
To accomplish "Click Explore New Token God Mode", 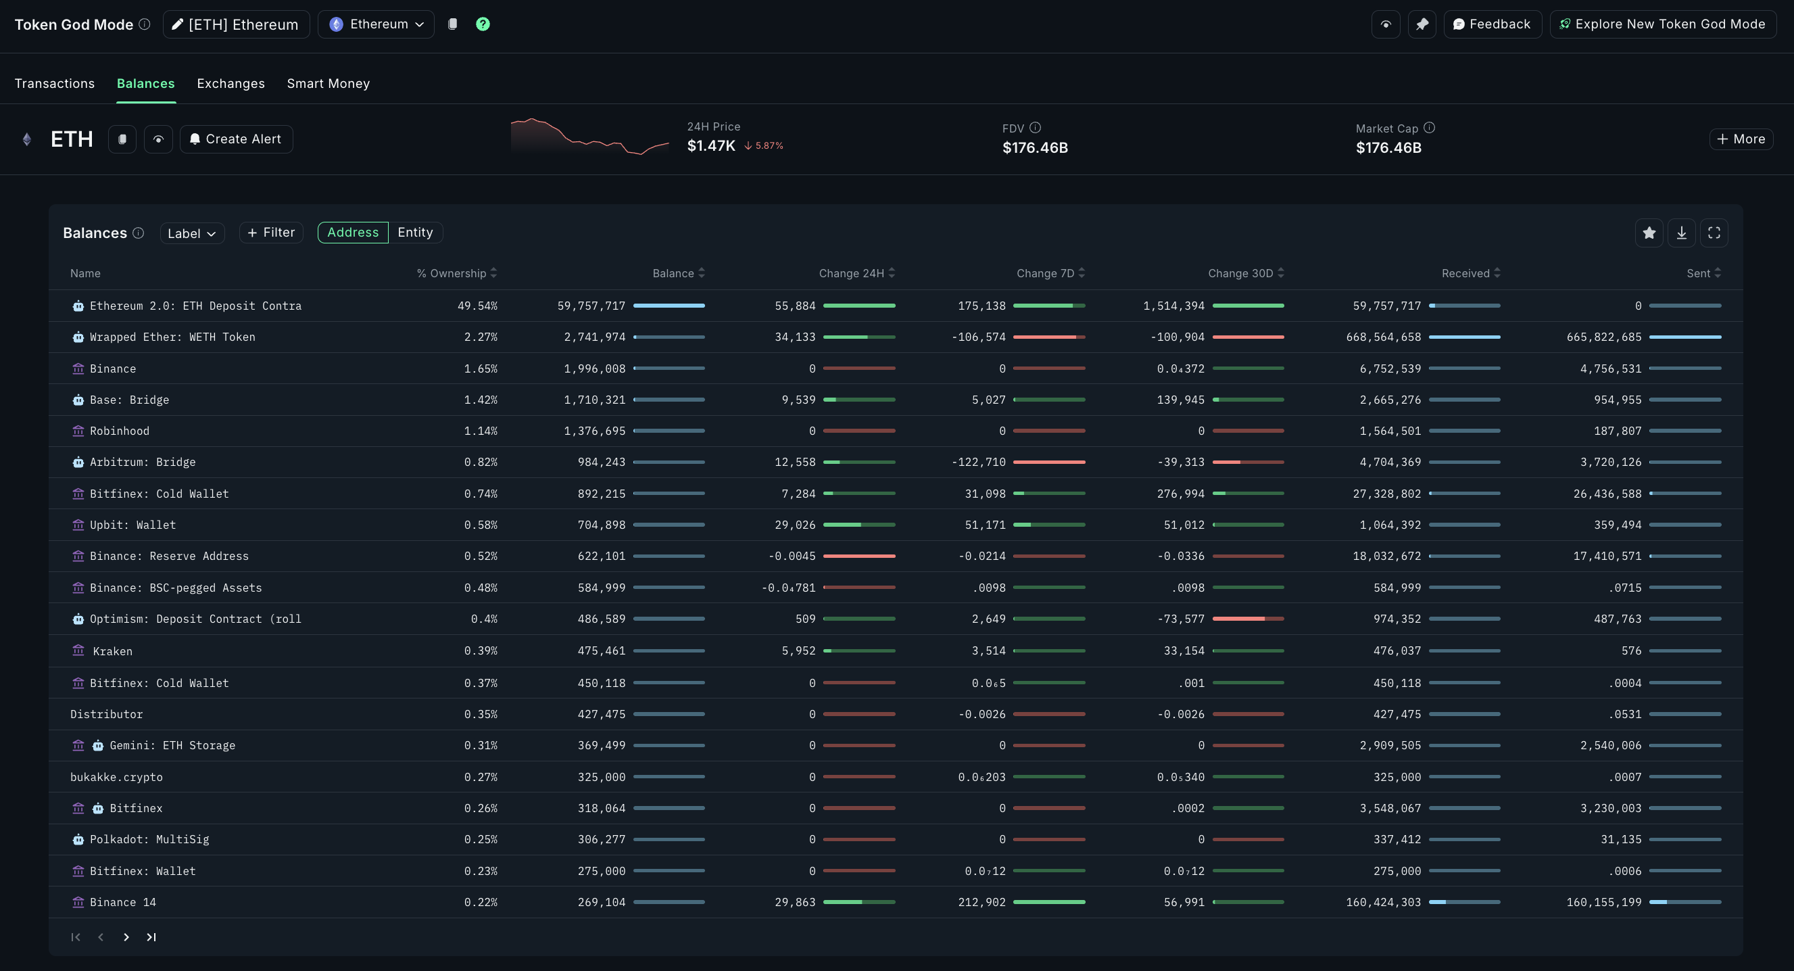I will 1662,24.
